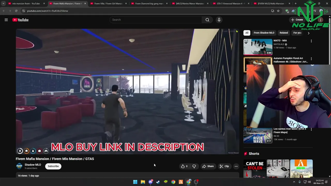Viewport: 331px width, 186px height.
Task: Open Discord from taskbar
Action: tap(151, 182)
